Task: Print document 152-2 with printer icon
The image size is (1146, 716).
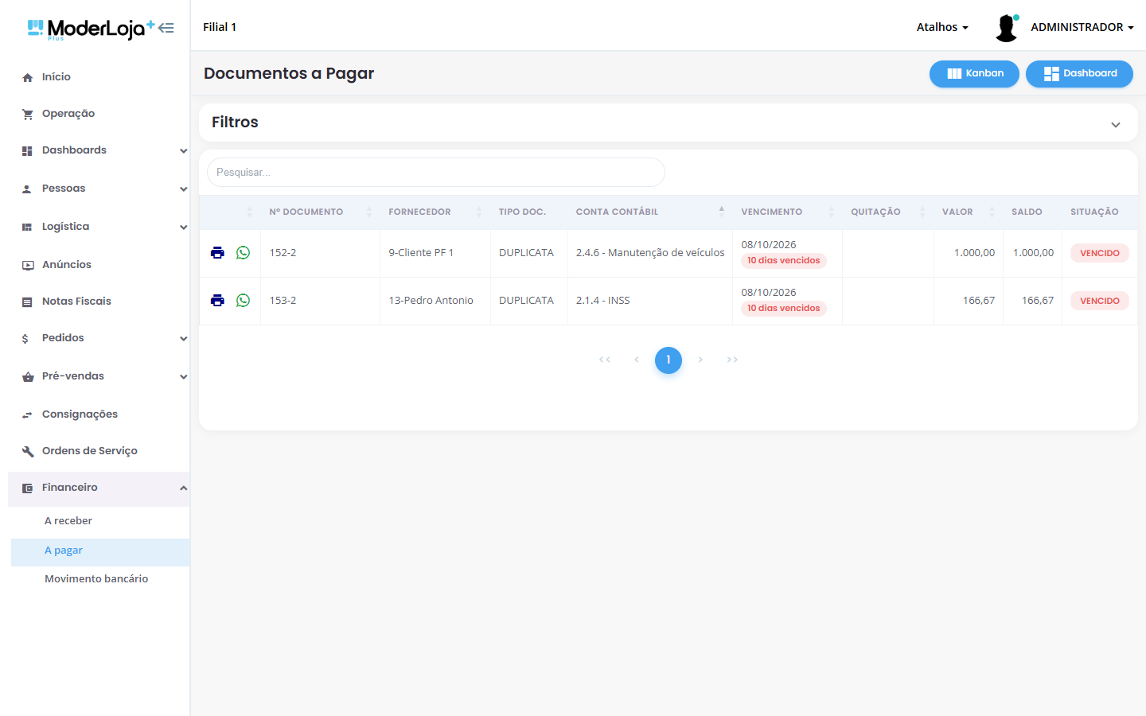Action: (217, 253)
